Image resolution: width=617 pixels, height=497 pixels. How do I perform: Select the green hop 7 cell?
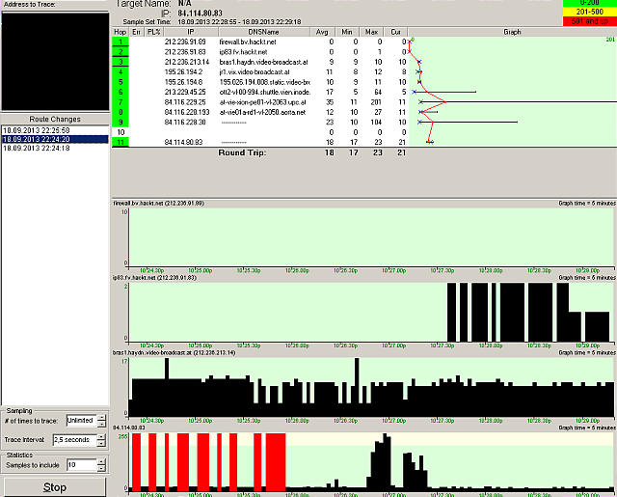(121, 101)
